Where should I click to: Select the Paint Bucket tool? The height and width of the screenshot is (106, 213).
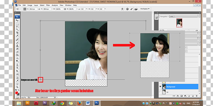[17, 55]
